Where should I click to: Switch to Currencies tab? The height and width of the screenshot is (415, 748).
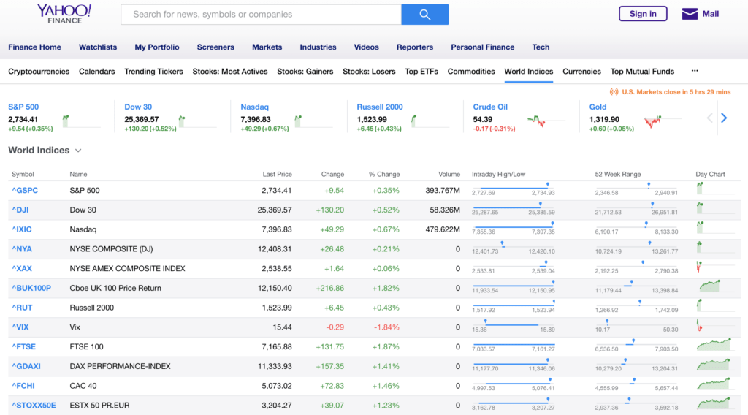[581, 72]
